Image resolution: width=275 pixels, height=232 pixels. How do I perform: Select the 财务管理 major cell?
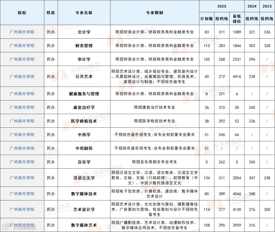coord(84,46)
